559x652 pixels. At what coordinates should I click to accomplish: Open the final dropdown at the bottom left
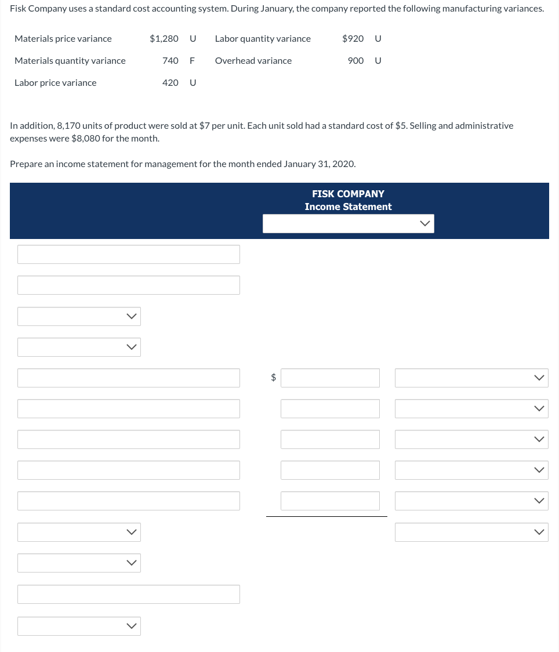coord(79,626)
